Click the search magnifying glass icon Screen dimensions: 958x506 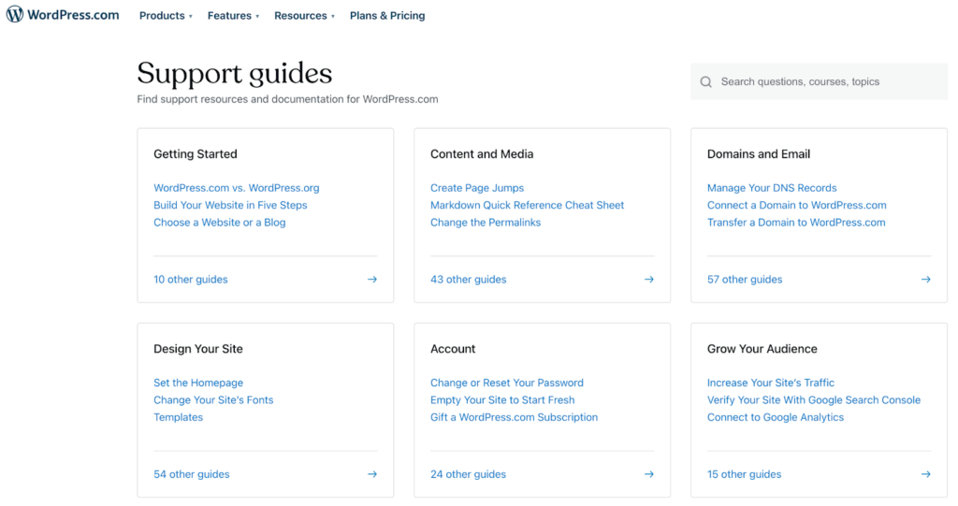706,82
